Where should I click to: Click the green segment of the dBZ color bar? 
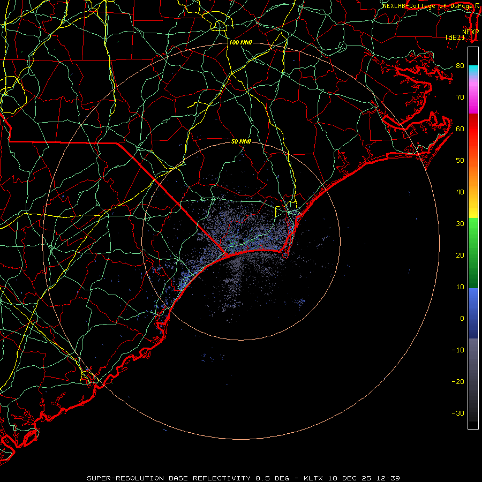point(473,253)
